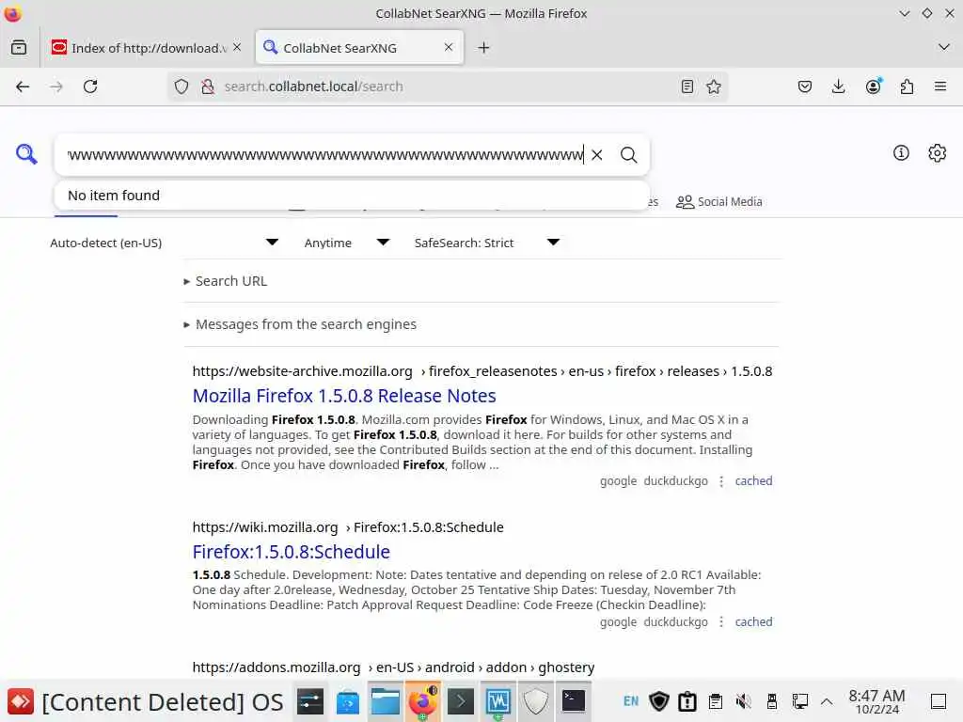The height and width of the screenshot is (722, 963).
Task: Bookmark this page with the star icon
Action: [714, 86]
